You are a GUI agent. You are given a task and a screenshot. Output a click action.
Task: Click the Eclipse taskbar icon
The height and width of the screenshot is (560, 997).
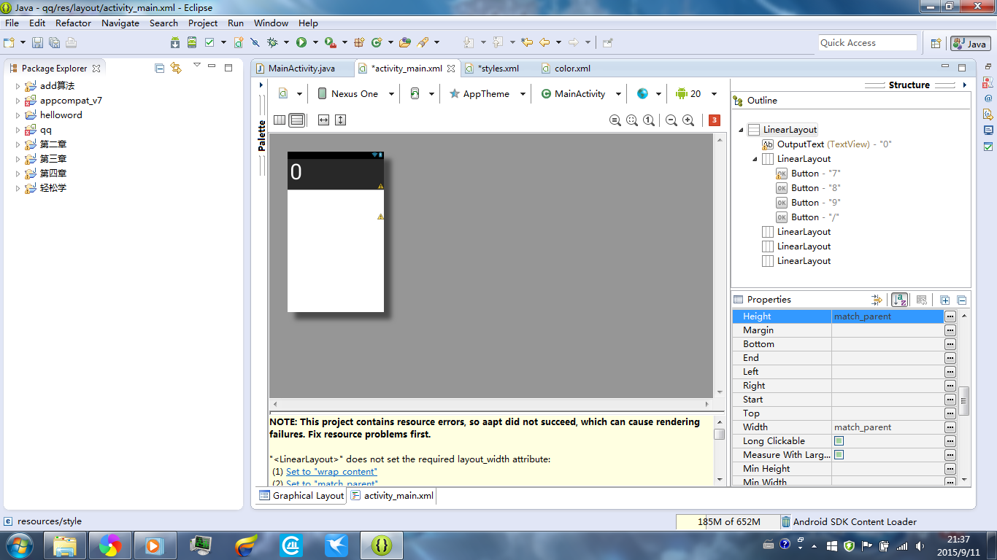(383, 545)
